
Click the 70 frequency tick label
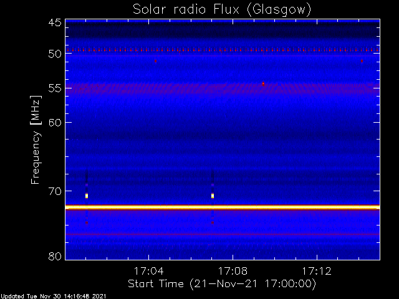coord(55,191)
